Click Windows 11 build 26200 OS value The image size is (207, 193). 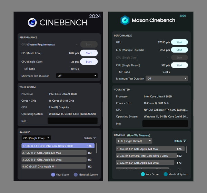coord(72,114)
